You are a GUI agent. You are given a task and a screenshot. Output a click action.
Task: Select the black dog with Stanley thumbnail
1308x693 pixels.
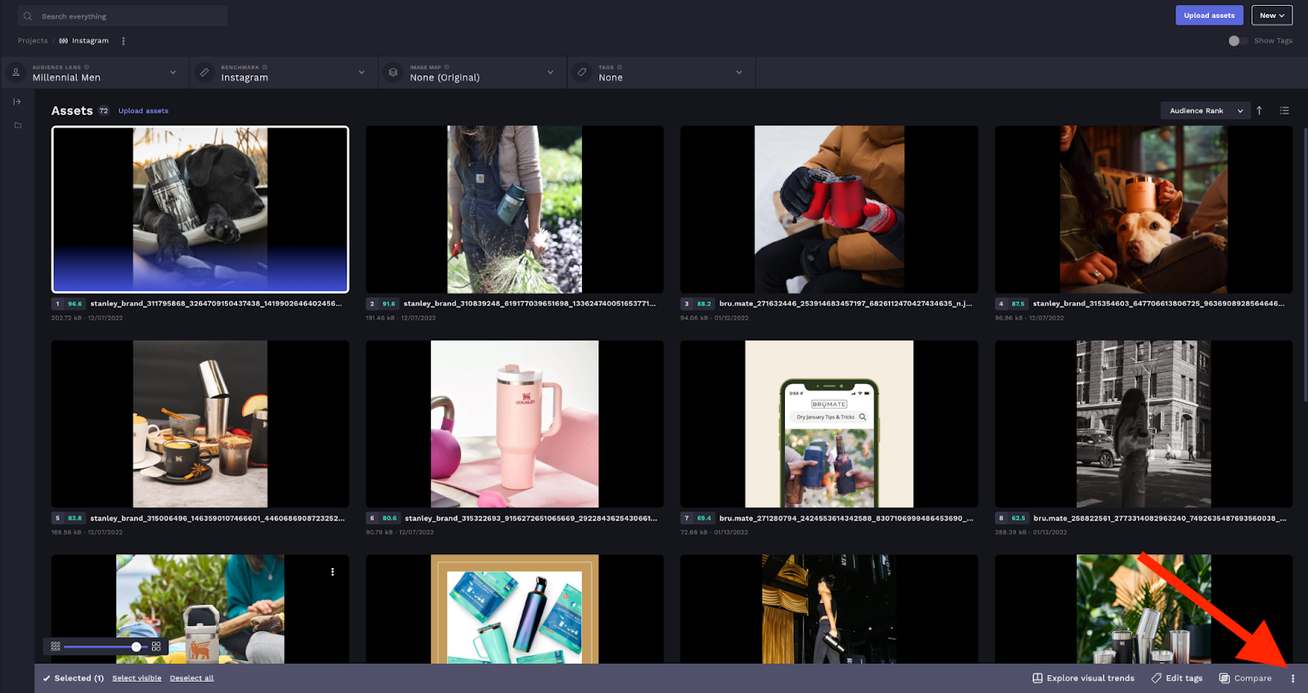(x=200, y=209)
